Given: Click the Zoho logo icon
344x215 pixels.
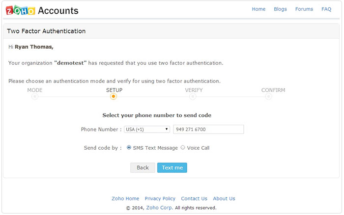Looking at the screenshot, I should (x=20, y=10).
